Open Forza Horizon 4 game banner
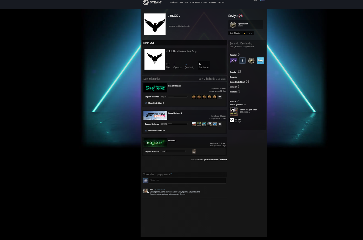Viewport: 363px width, 240px height. (x=155, y=115)
